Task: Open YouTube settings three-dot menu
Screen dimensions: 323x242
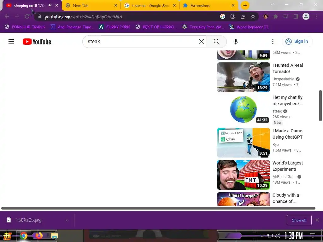Action: point(273,42)
